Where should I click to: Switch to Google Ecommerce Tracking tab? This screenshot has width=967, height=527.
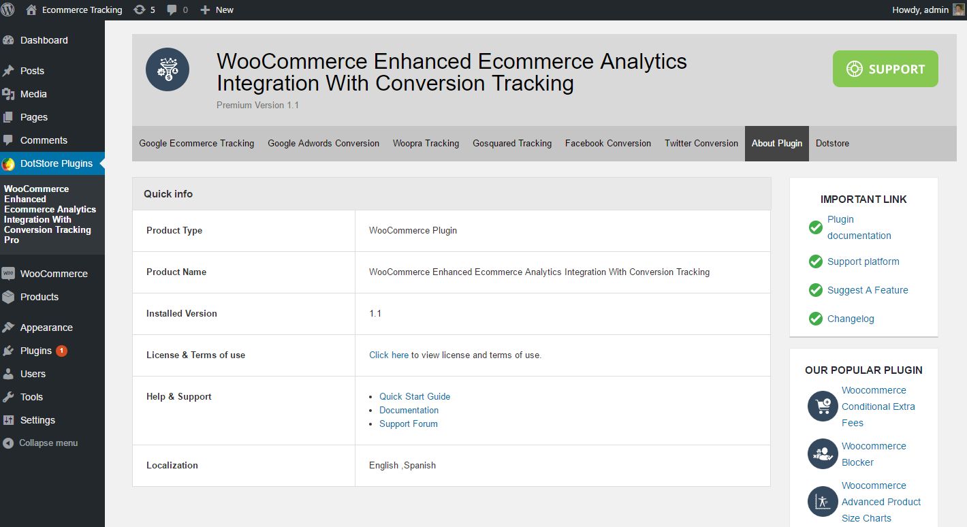tap(196, 144)
